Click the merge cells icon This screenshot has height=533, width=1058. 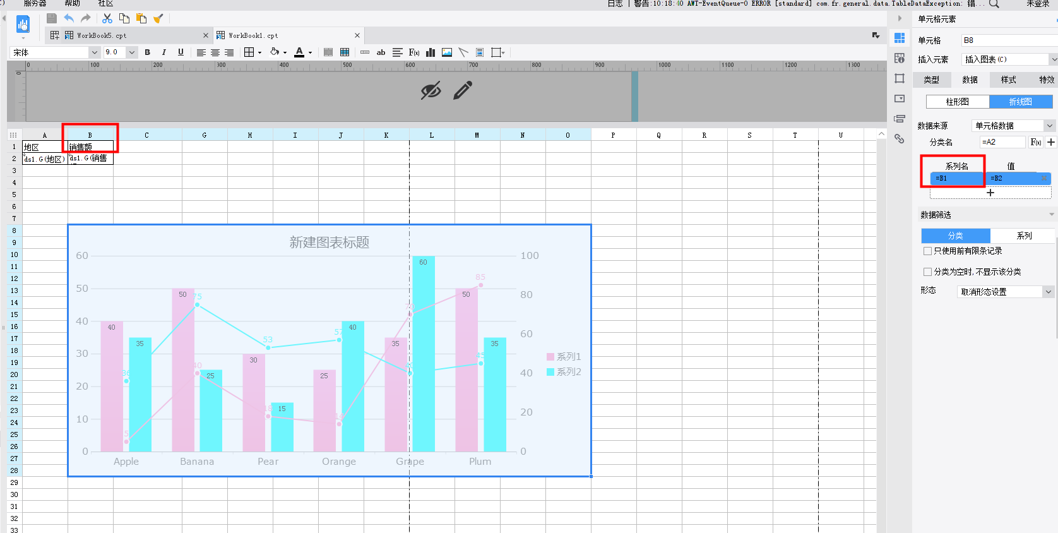328,52
